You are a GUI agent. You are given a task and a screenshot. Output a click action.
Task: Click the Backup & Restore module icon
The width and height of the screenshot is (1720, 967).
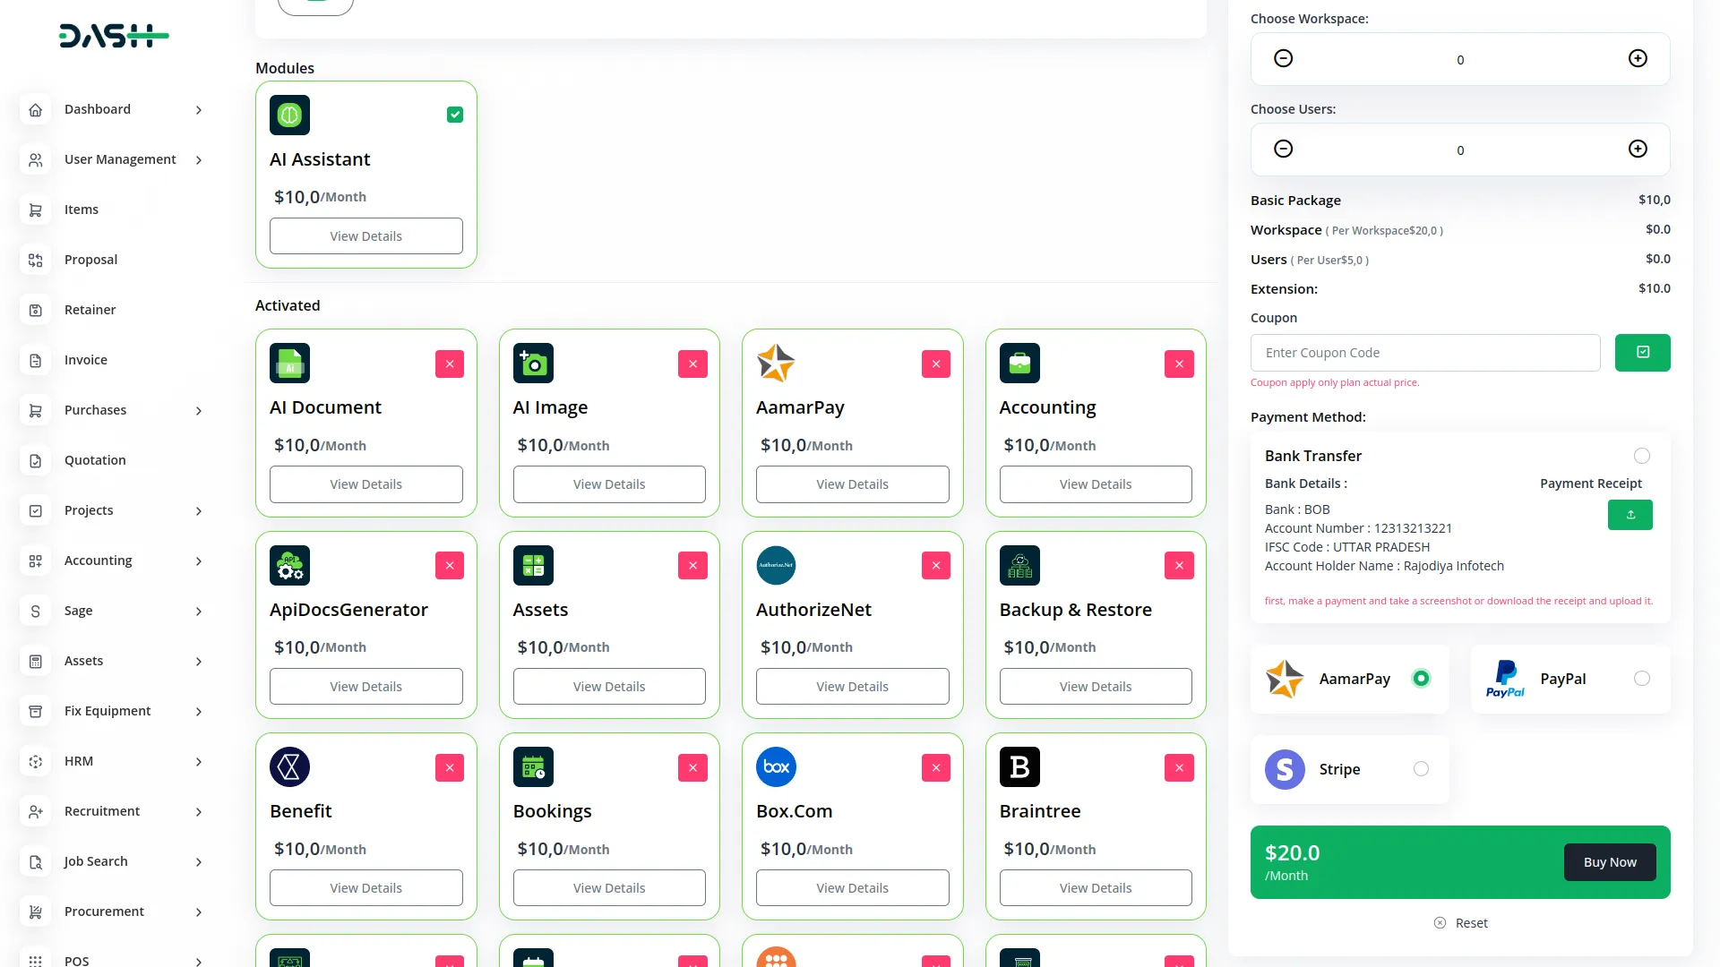pos(1019,566)
